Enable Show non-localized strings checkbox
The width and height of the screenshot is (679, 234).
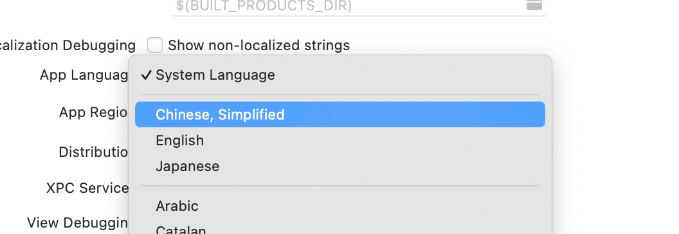pyautogui.click(x=154, y=45)
